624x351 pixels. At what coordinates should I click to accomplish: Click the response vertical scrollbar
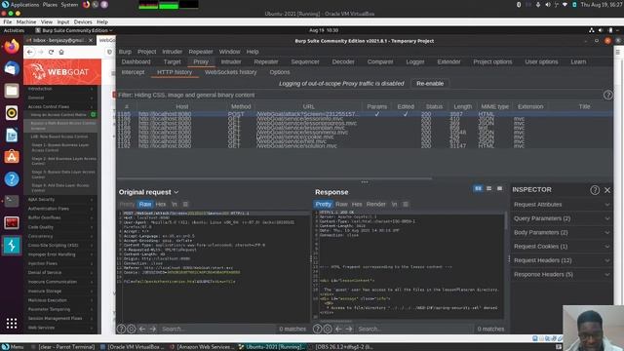[x=506, y=221]
